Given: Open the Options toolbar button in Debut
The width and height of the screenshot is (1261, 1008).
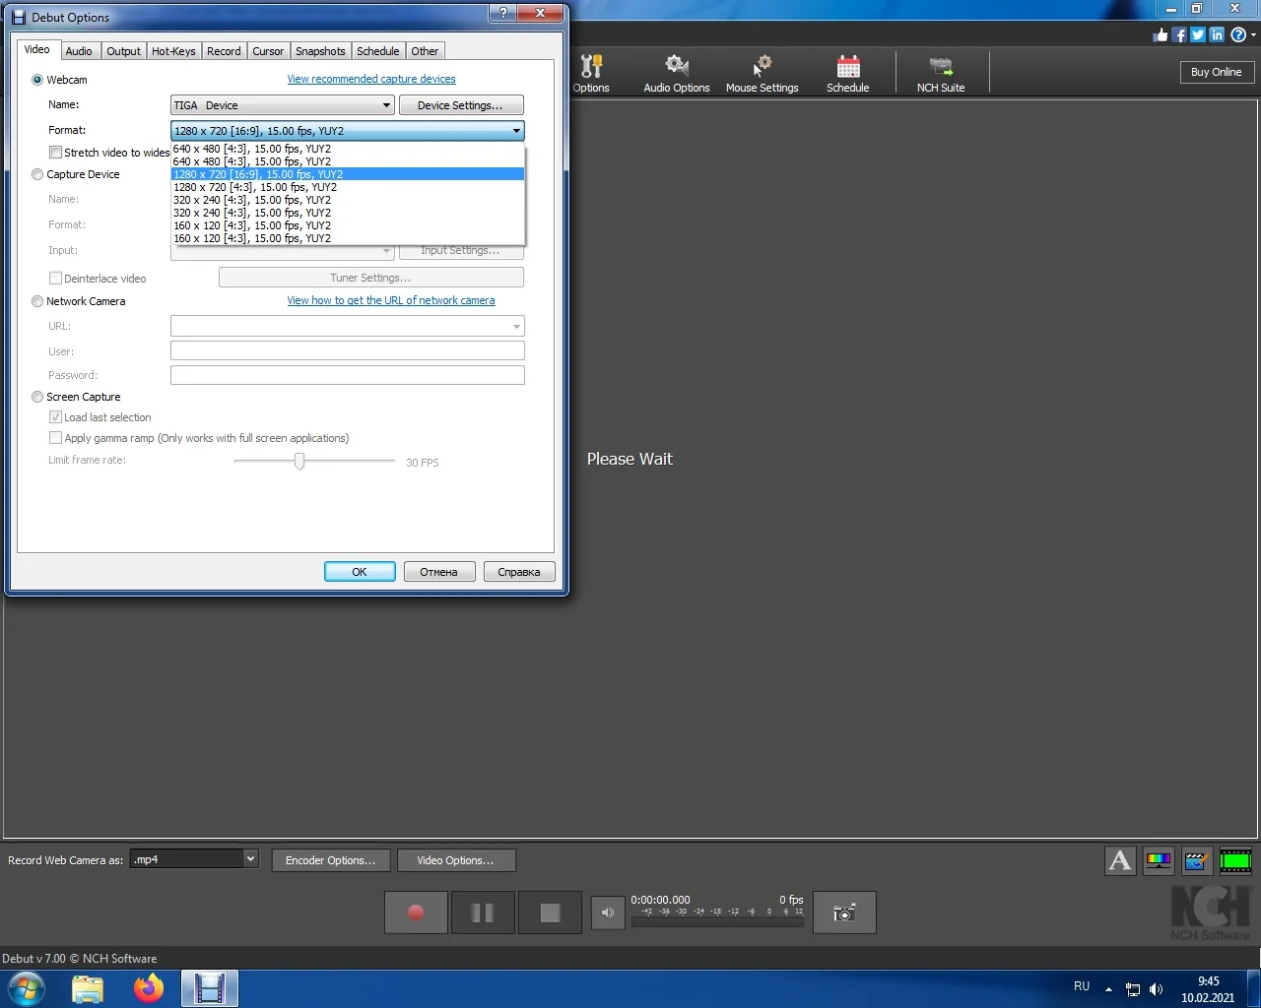Looking at the screenshot, I should [x=591, y=74].
